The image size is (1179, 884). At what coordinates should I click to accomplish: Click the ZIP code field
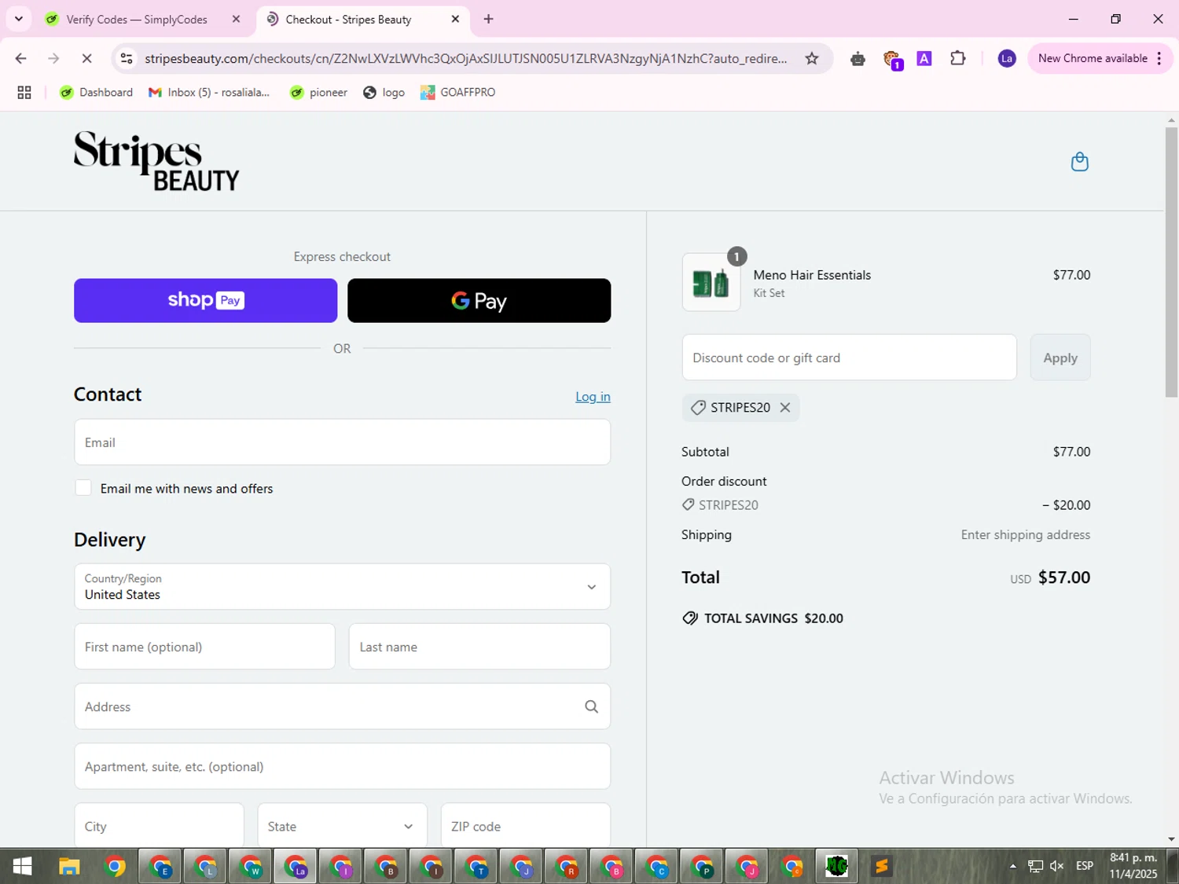point(525,826)
